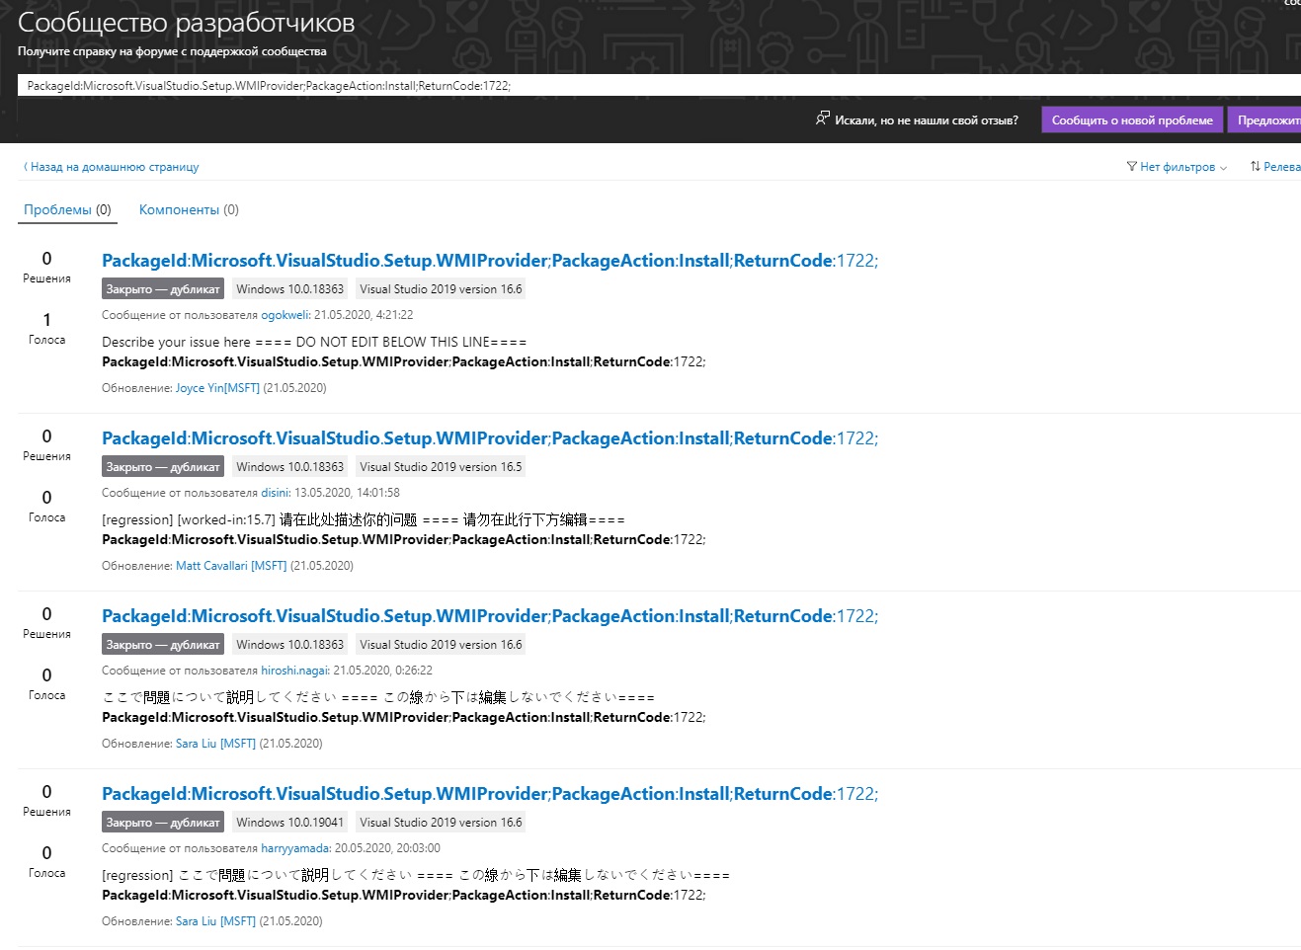Click 'Visual Studio 2019 version 16.5' tag
The width and height of the screenshot is (1301, 950).
click(x=441, y=467)
